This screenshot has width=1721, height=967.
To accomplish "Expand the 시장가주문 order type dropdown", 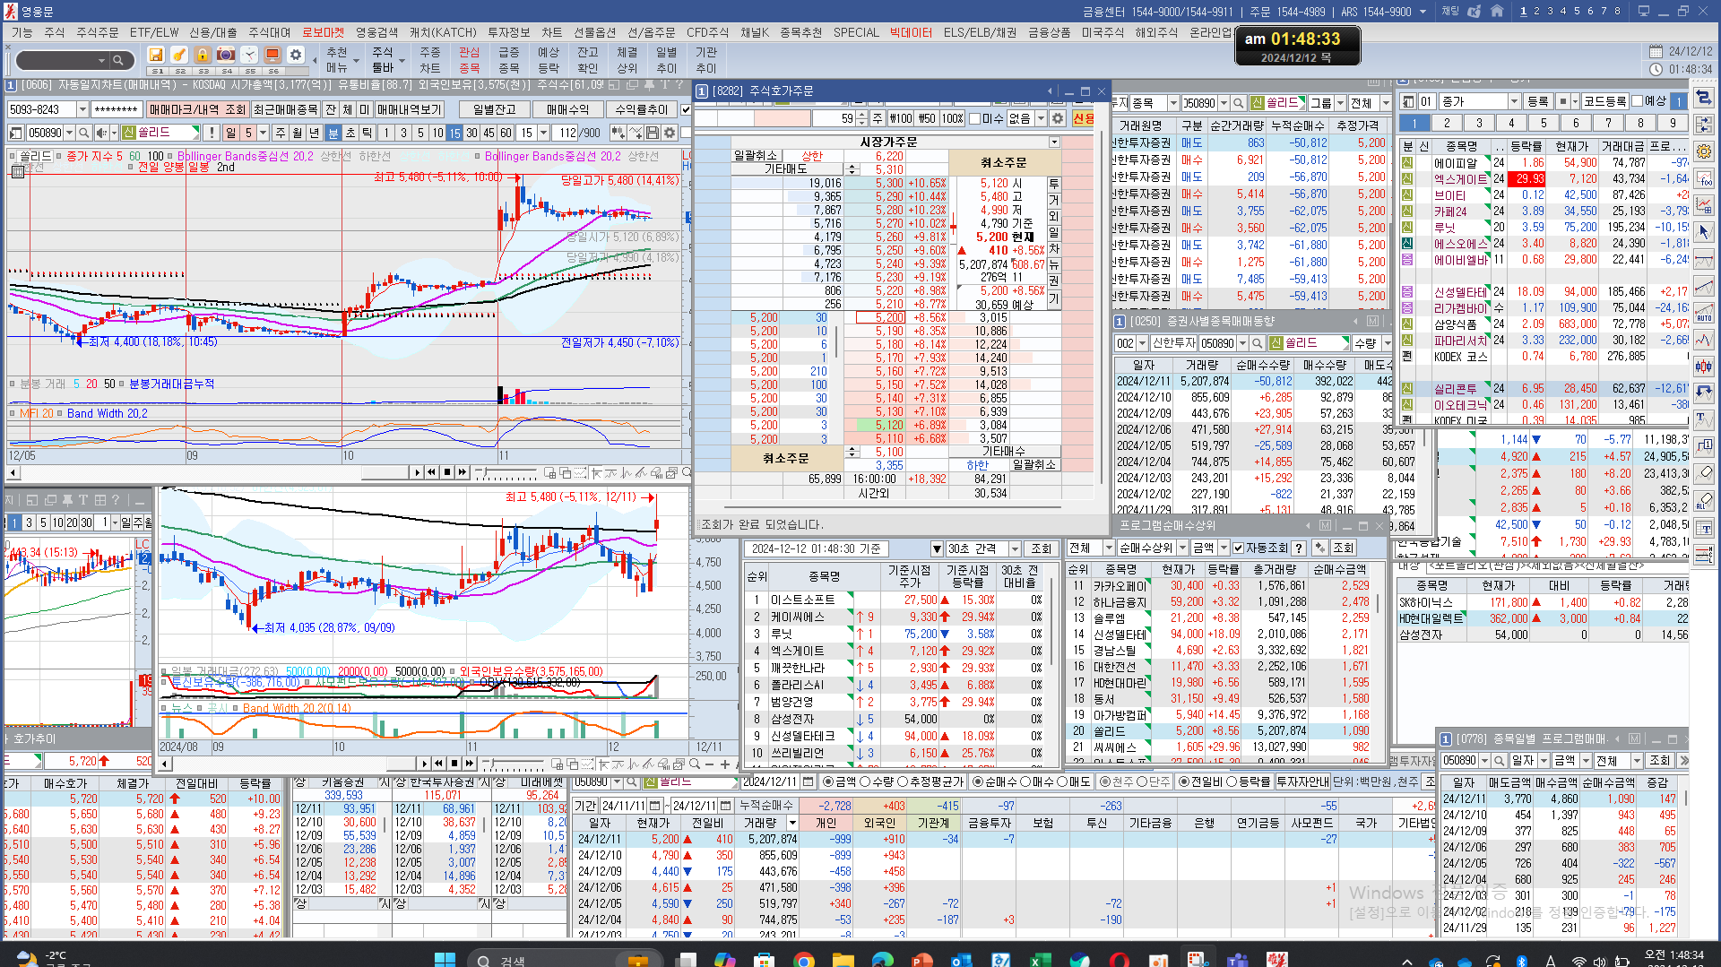I will point(1054,142).
